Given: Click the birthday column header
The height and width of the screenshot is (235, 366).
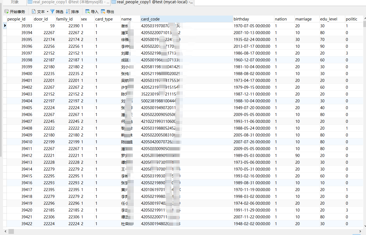Looking at the screenshot, I should 254,19.
